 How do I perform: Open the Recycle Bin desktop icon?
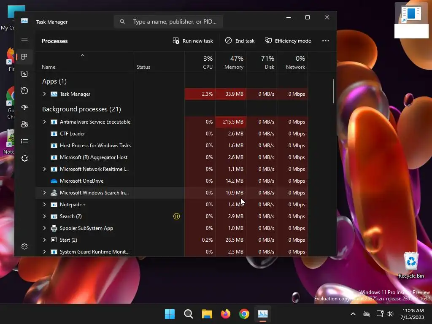pos(411,265)
